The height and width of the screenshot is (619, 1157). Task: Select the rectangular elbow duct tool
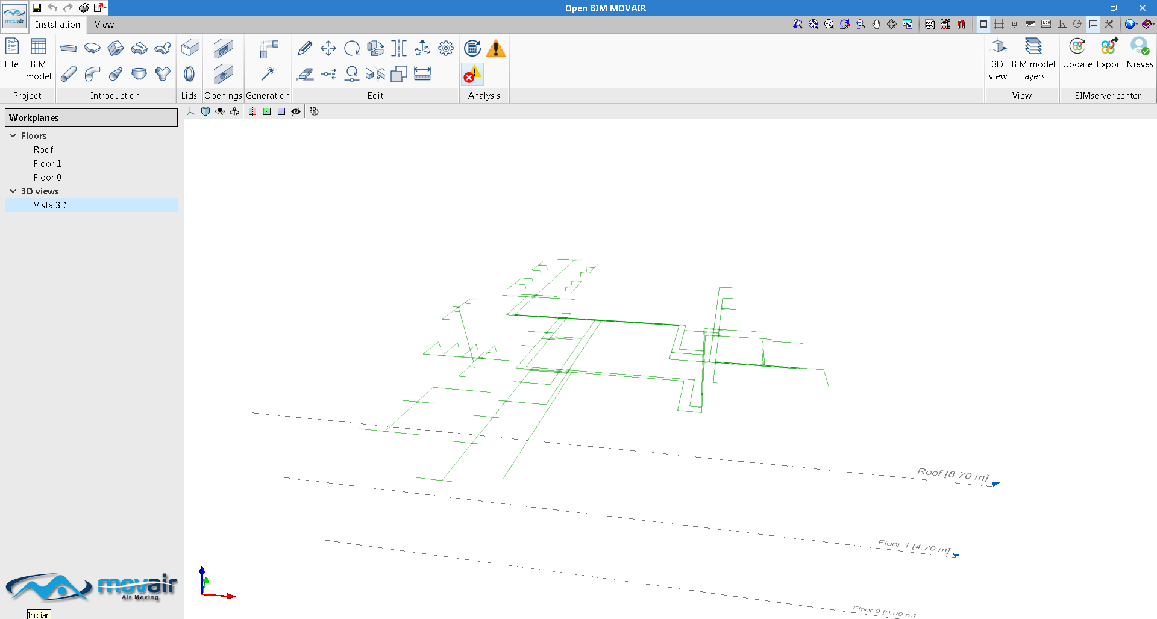click(x=92, y=48)
